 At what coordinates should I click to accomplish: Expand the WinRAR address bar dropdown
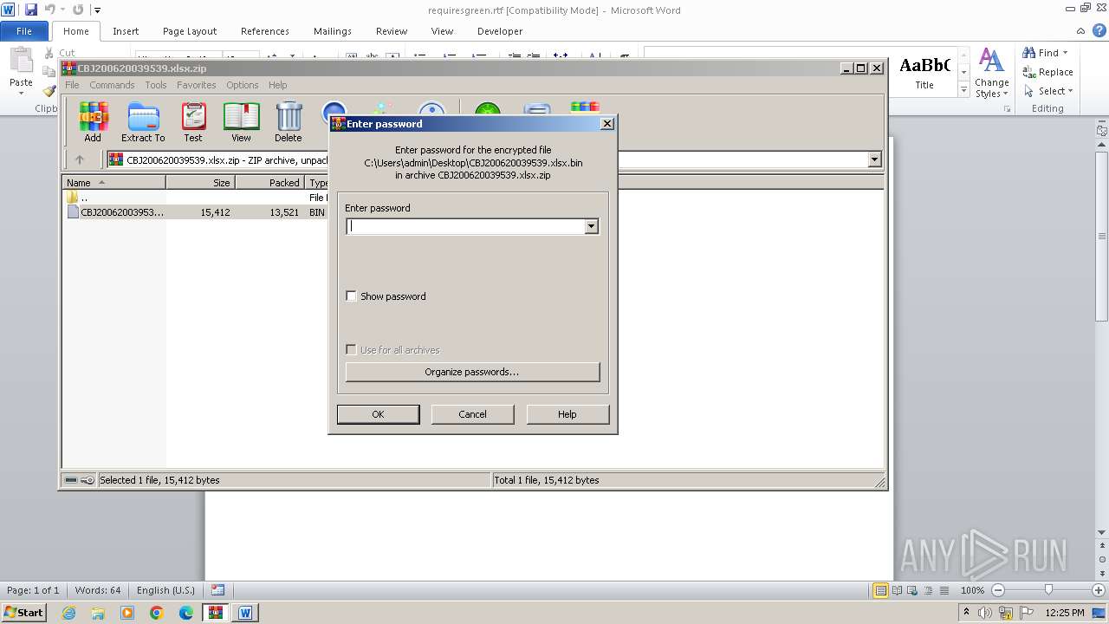(x=874, y=159)
